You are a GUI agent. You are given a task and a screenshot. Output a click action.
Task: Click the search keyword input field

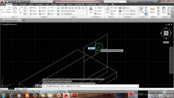115,2
